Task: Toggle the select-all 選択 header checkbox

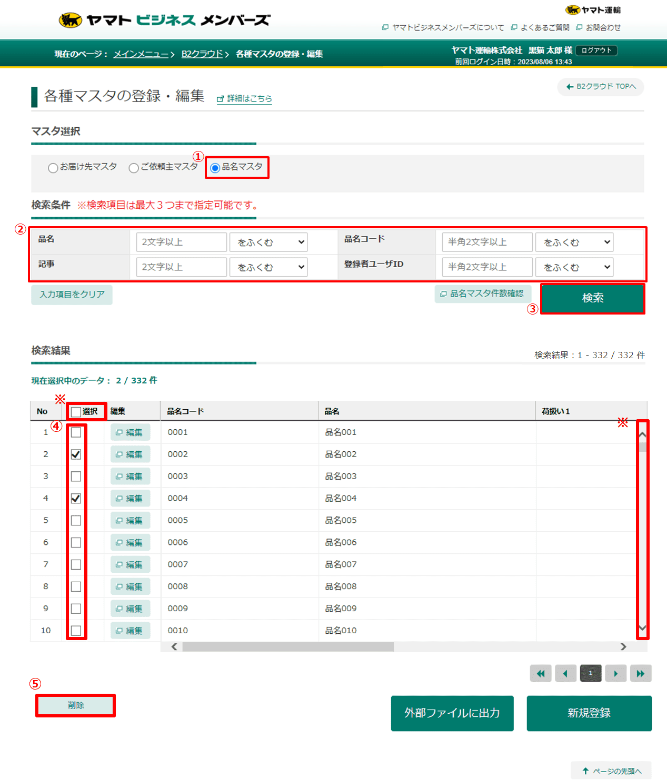Action: coord(76,412)
